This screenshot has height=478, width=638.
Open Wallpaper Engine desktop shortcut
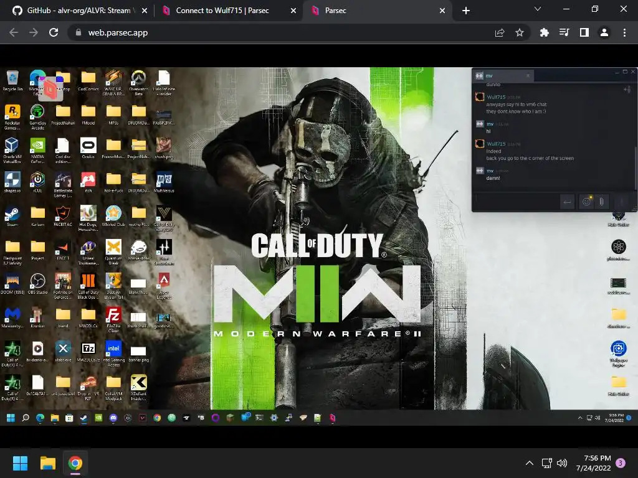point(619,354)
